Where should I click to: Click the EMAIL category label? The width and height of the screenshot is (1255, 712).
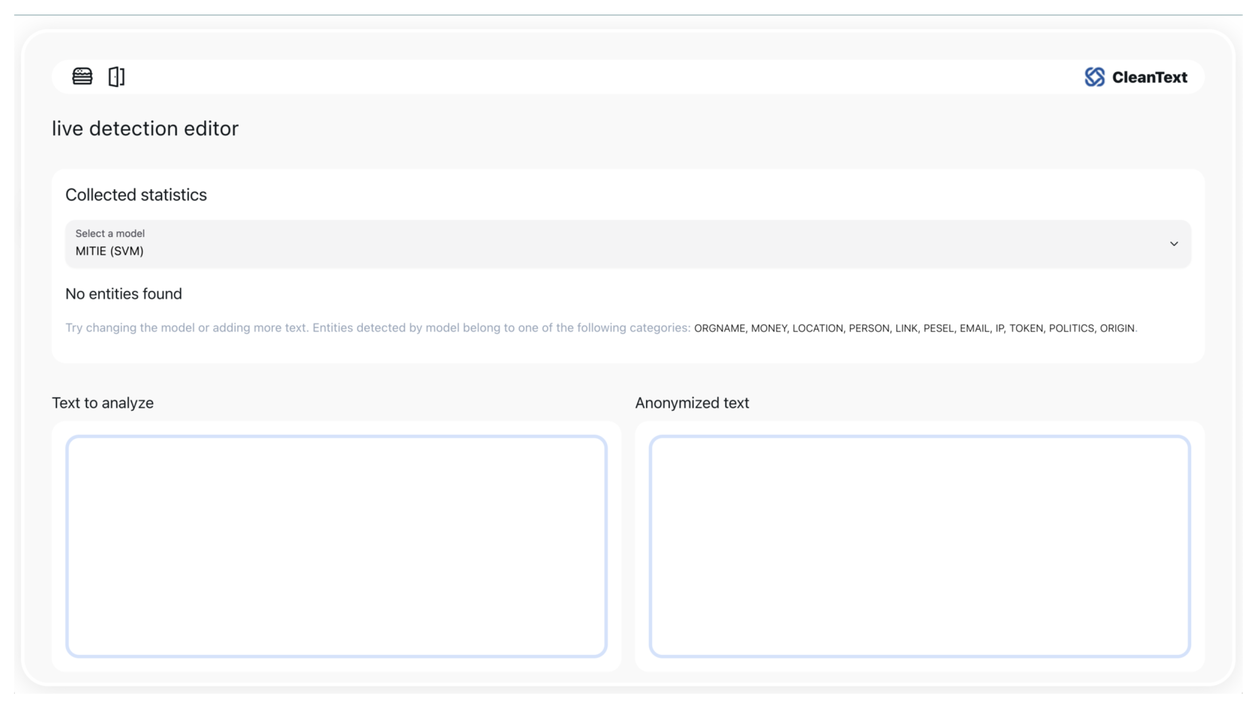(974, 328)
